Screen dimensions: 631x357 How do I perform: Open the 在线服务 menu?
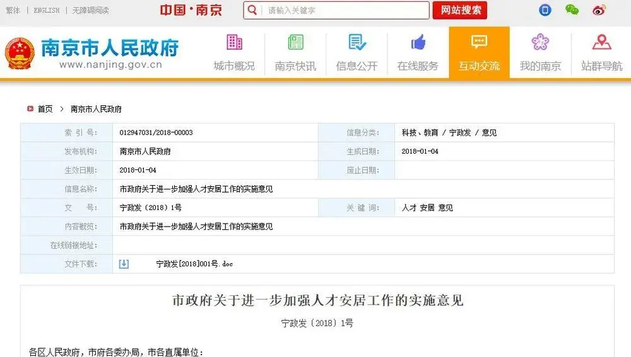418,66
